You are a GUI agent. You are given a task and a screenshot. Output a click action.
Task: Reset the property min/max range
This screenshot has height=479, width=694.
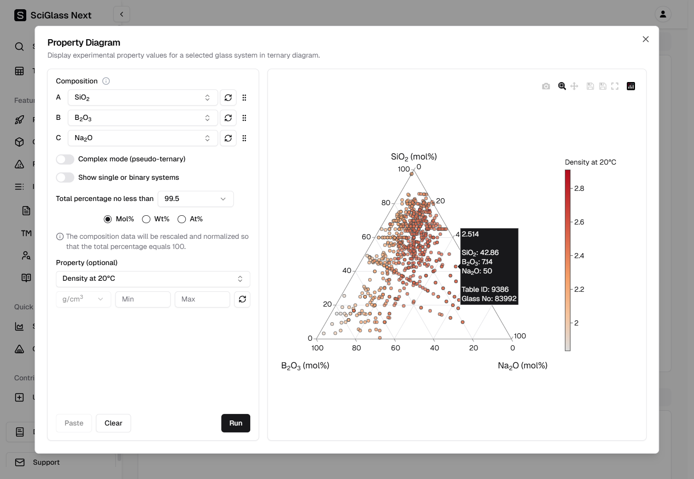[242, 299]
